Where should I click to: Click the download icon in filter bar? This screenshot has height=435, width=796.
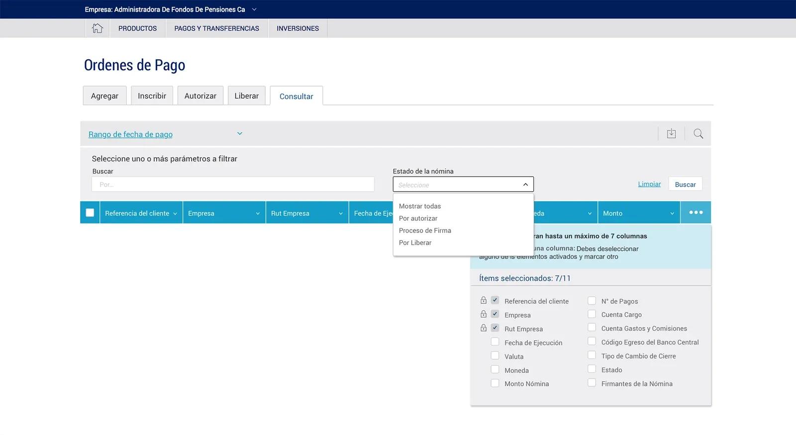point(671,133)
